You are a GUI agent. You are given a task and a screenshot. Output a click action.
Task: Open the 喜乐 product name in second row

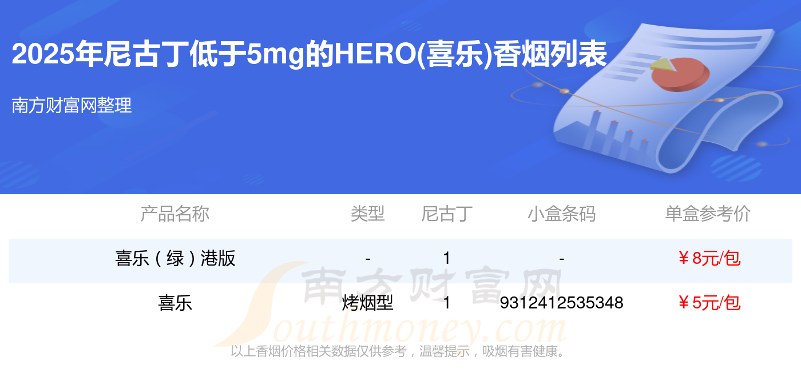pos(175,303)
